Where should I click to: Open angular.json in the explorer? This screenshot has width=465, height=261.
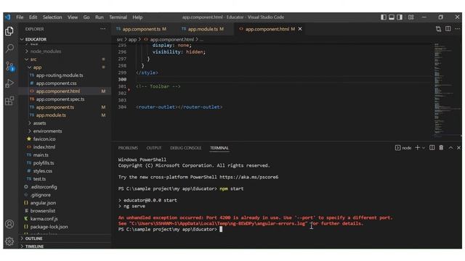(x=65, y=203)
